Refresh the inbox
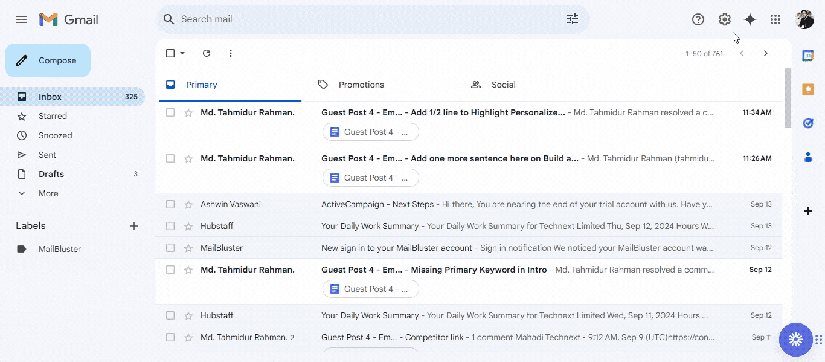825x362 pixels. point(207,53)
